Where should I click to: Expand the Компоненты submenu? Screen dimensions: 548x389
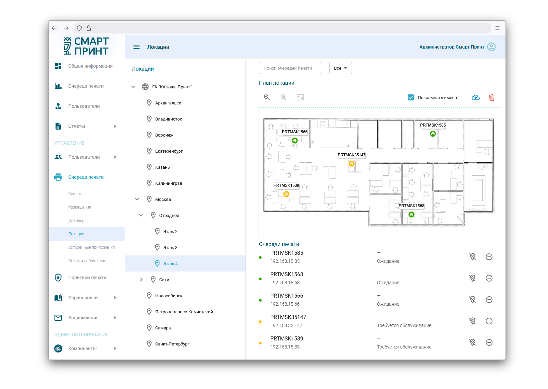tap(115, 348)
